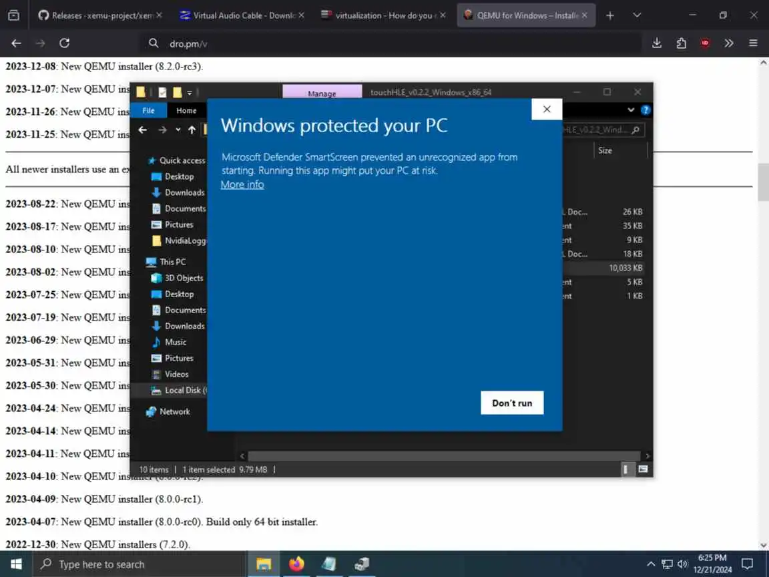The image size is (769, 577).
Task: Sort by Size column header
Action: point(605,151)
